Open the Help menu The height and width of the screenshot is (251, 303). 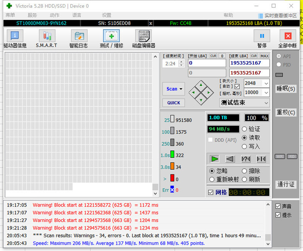(x=228, y=15)
